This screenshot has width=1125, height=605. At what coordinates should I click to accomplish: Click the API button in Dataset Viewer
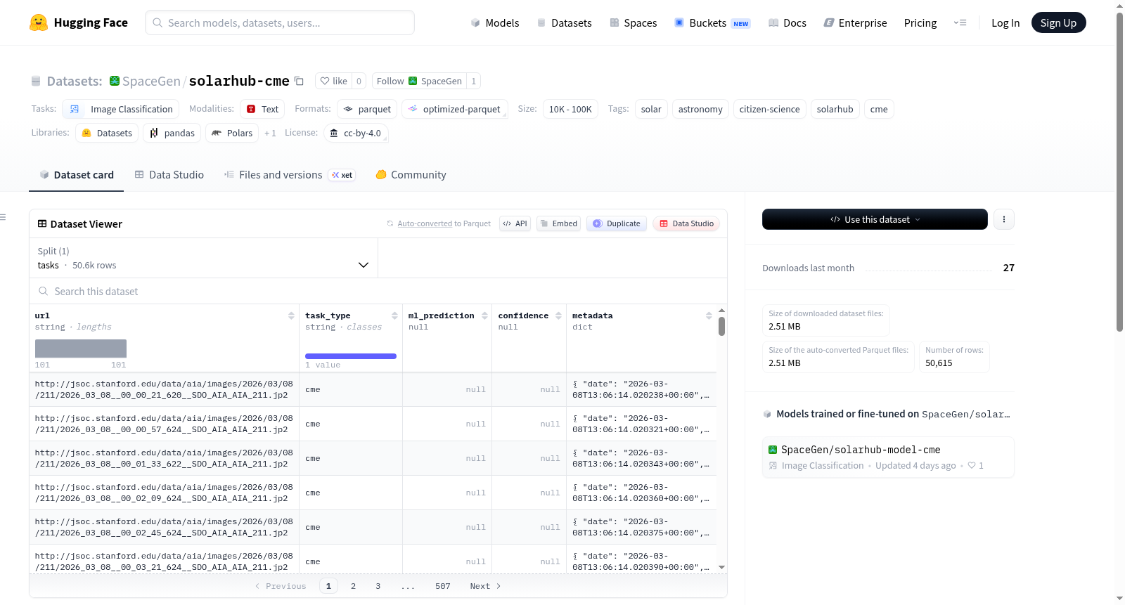click(x=515, y=223)
